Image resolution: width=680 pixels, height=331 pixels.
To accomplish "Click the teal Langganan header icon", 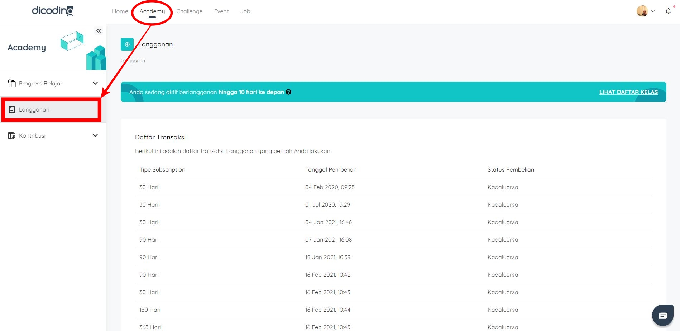I will [127, 44].
